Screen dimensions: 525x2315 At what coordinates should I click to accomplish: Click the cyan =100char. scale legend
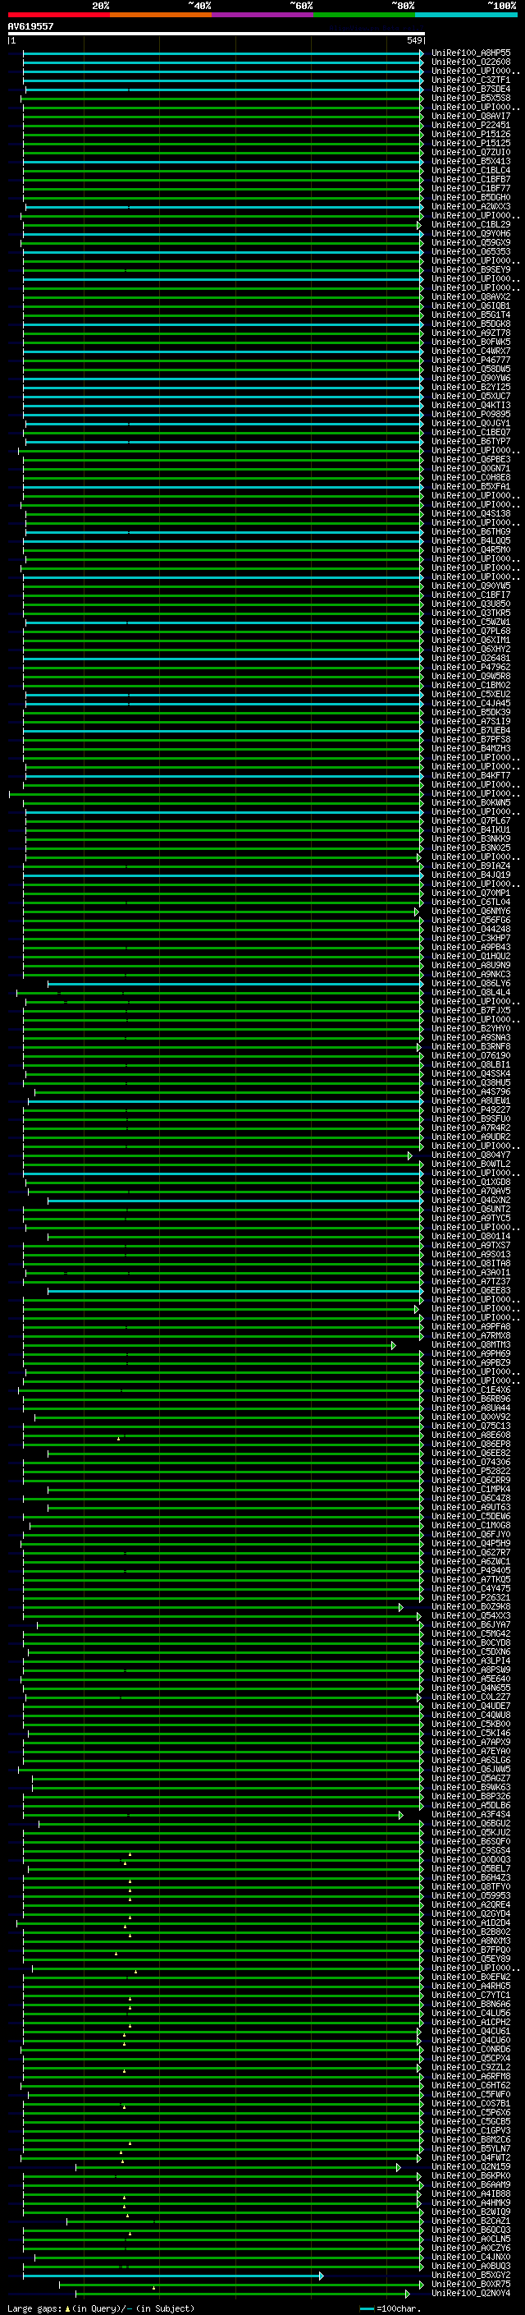[x=390, y=2308]
